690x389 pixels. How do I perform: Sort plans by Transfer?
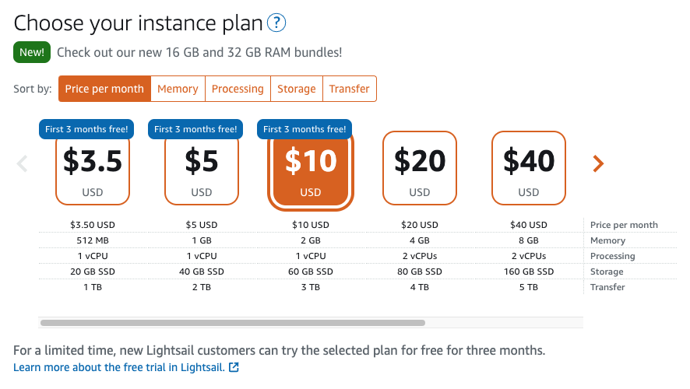349,89
